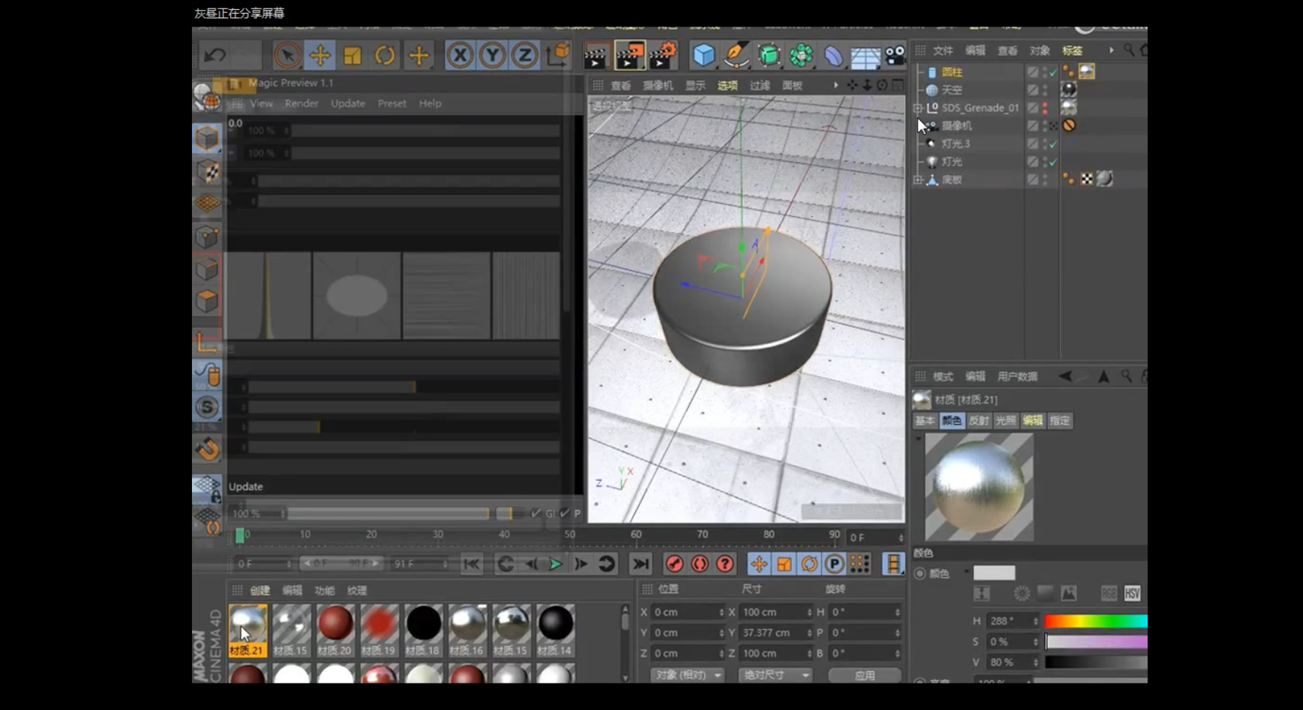The image size is (1303, 710).
Task: Click the Record Active Objects keyframe button
Action: click(674, 564)
